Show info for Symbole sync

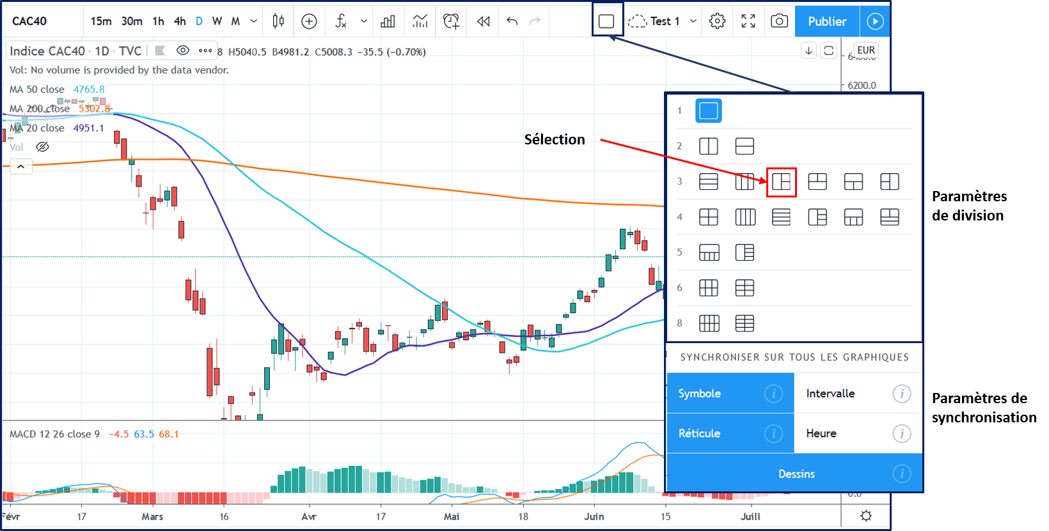pos(773,394)
